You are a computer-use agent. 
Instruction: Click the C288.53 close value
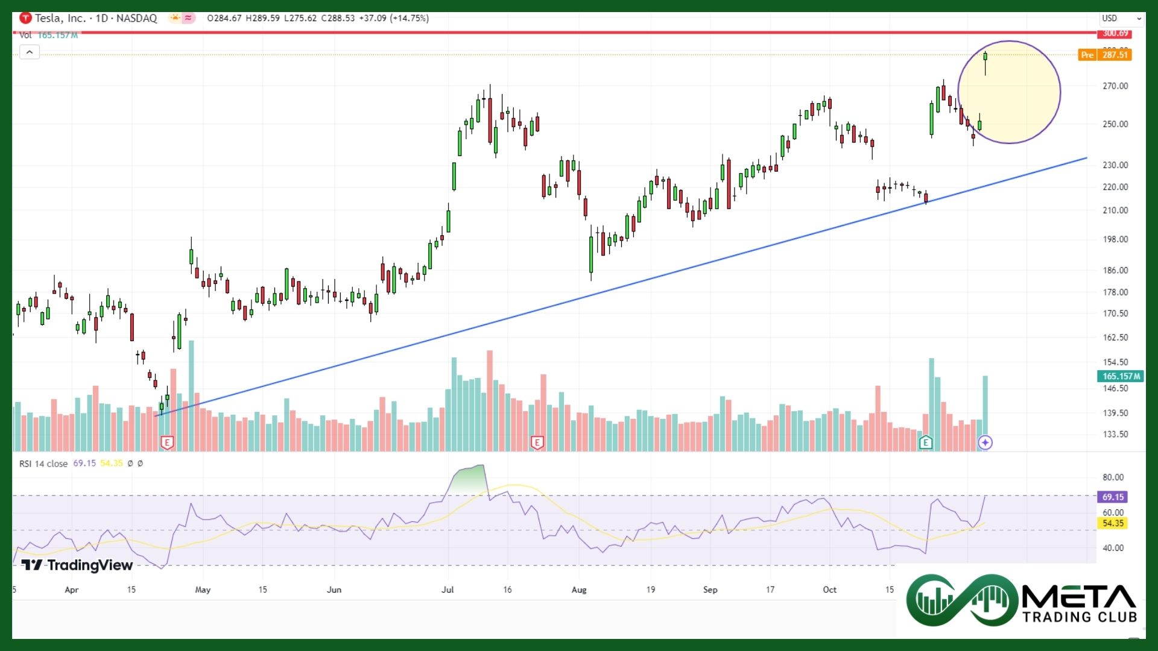click(338, 18)
